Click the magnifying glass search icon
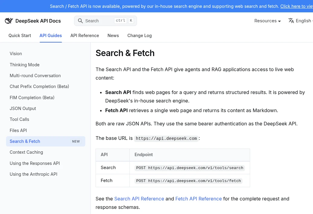The width and height of the screenshot is (313, 214). pyautogui.click(x=80, y=21)
